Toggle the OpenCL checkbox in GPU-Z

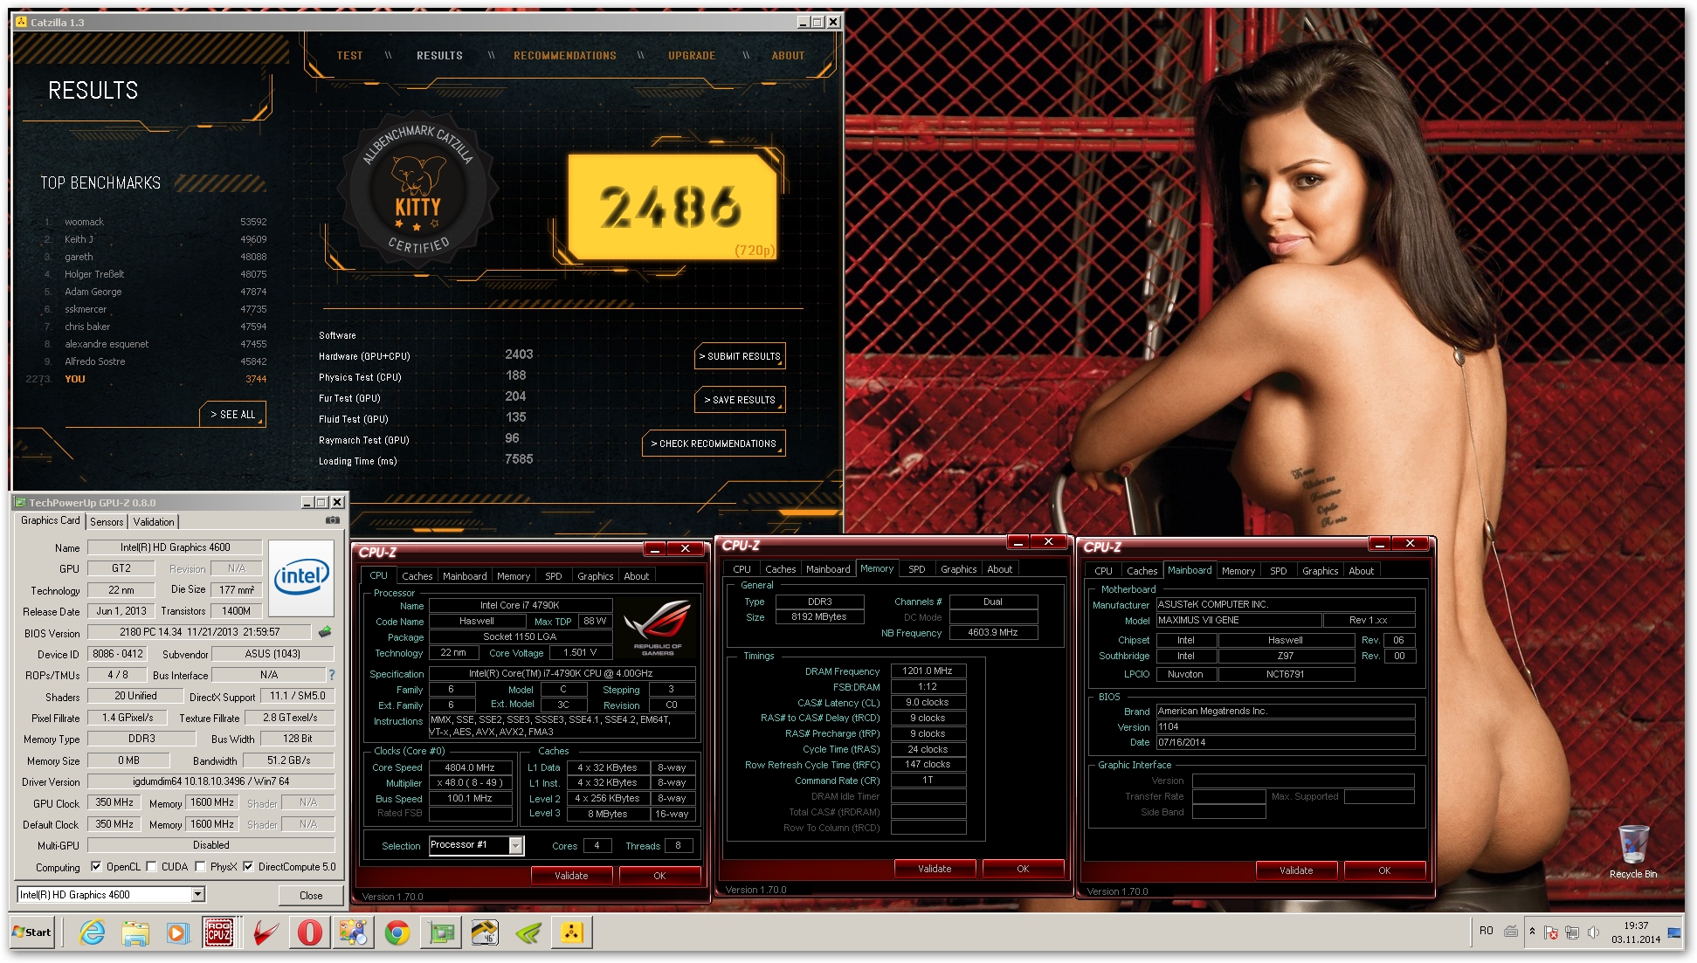tap(96, 867)
